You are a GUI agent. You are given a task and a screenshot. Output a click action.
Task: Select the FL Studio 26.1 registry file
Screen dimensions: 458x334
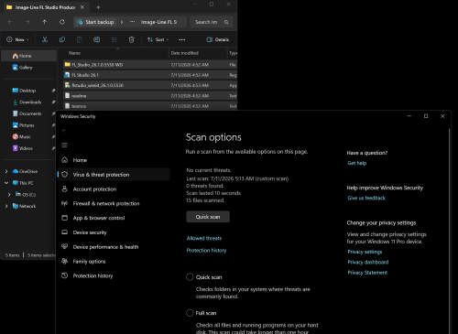[x=150, y=75]
